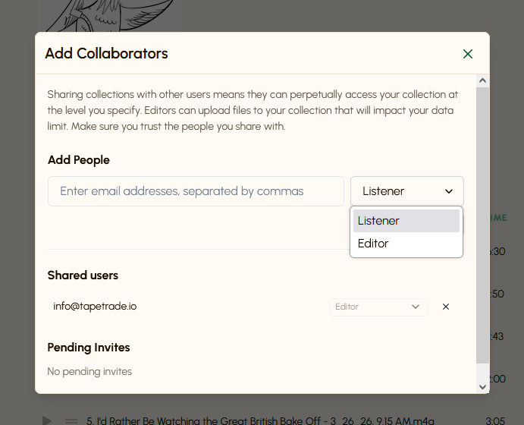Click the Add Collaborators title text
Viewport: 524px width, 425px height.
[x=106, y=53]
